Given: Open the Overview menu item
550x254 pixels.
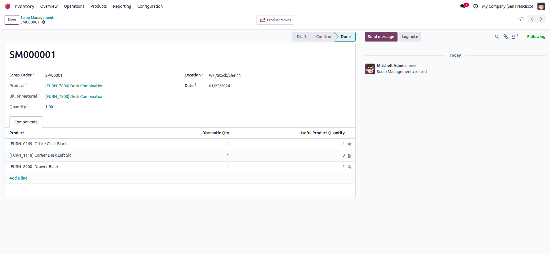Looking at the screenshot, I should tap(49, 6).
